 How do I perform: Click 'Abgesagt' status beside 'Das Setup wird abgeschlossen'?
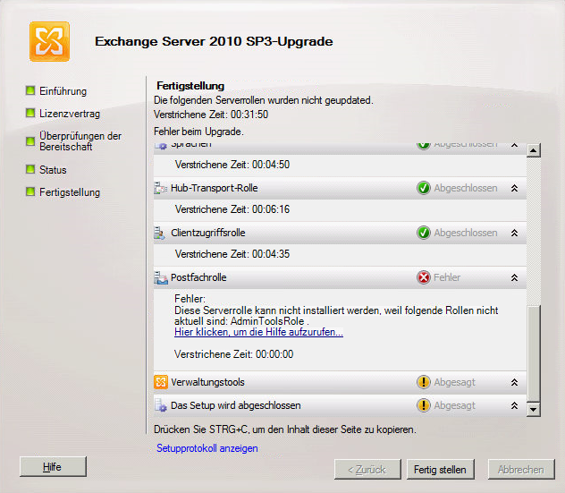point(454,405)
